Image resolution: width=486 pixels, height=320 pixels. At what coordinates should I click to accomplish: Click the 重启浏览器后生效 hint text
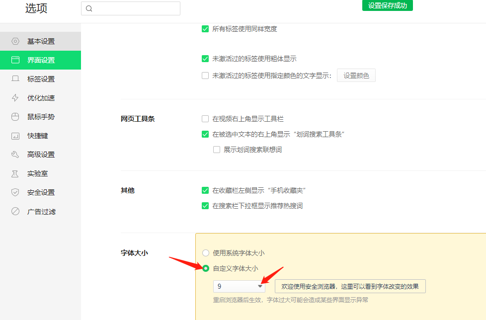(x=291, y=300)
